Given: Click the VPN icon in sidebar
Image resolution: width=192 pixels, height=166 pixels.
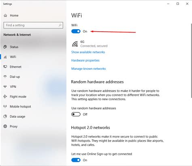Looking at the screenshot, I should click(x=5, y=86).
